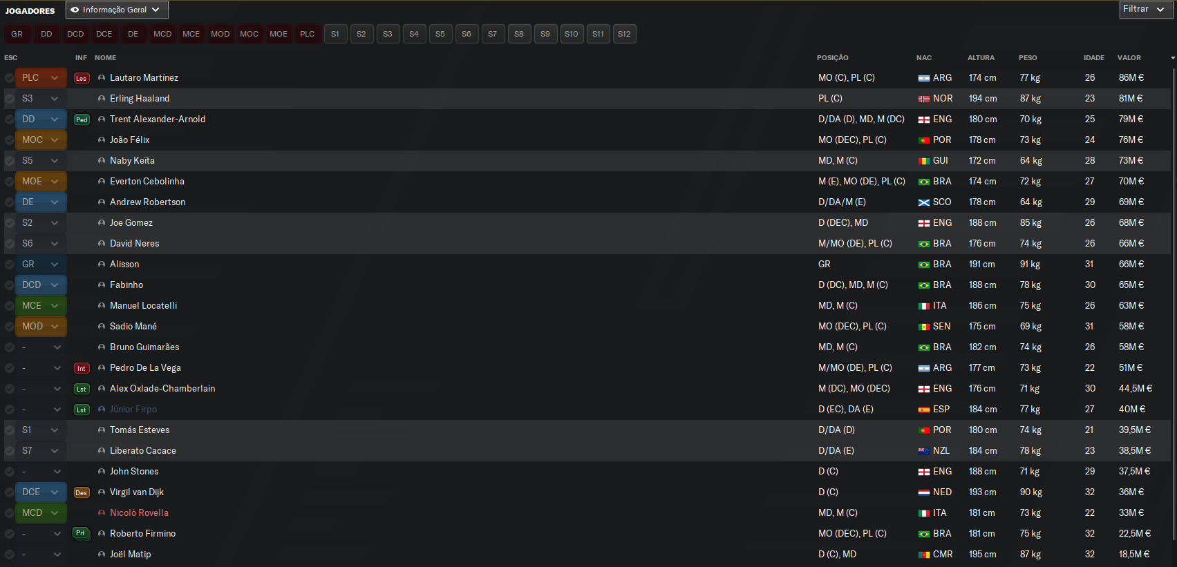Sort by the ALTURA column header

coord(981,58)
